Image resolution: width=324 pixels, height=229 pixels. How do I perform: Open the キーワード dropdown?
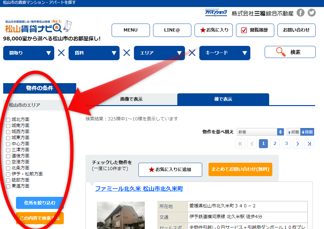[x=225, y=53]
